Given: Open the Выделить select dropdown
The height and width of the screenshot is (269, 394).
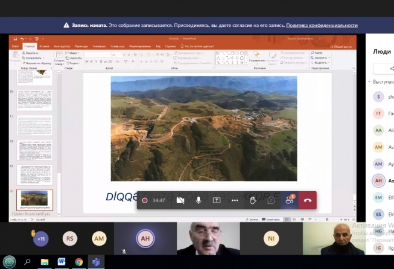Looking at the screenshot, I should (320, 62).
